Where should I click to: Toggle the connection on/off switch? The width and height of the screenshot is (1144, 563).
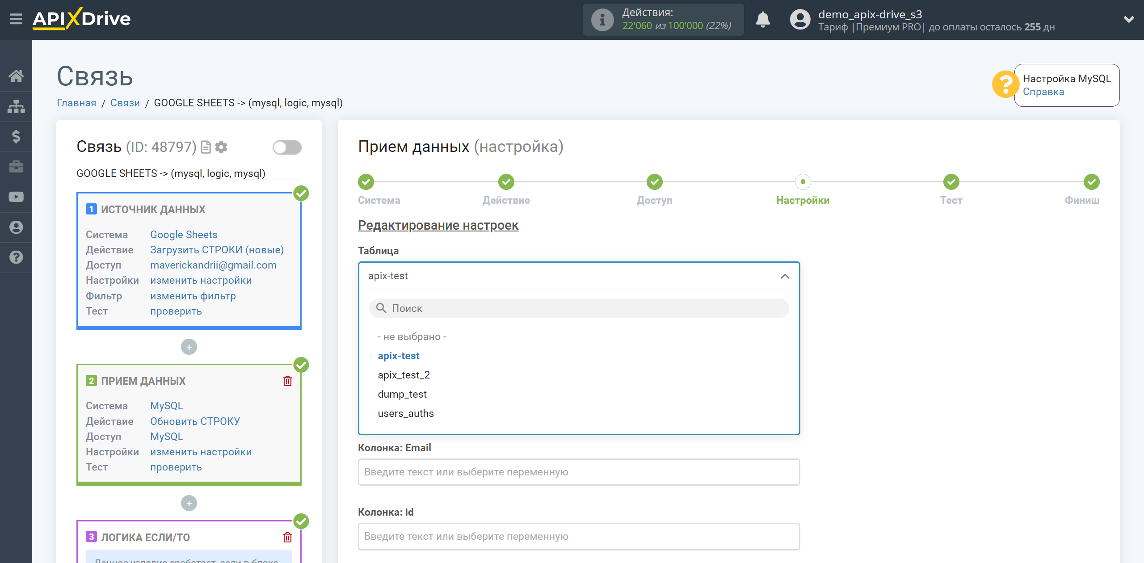pos(287,147)
